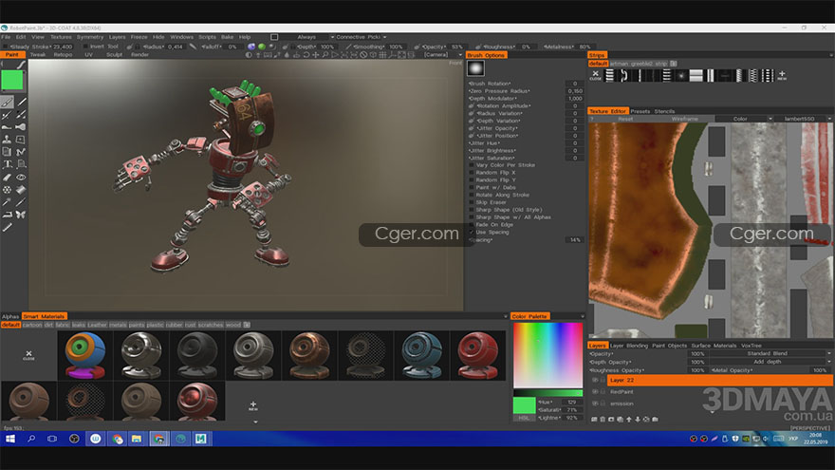This screenshot has width=835, height=470.
Task: Click the green lightness slider bar
Action: 547,393
